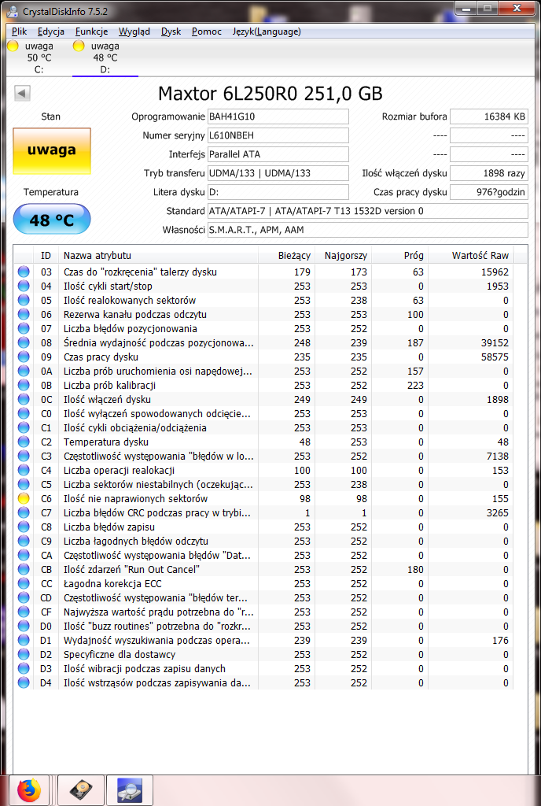Select row Specyficzne dla dostawcy
541x806 pixels.
(x=263, y=655)
